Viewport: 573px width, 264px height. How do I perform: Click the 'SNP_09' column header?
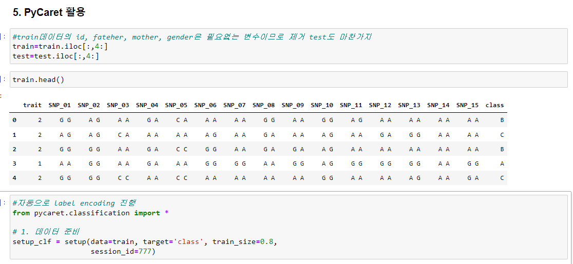tap(293, 105)
